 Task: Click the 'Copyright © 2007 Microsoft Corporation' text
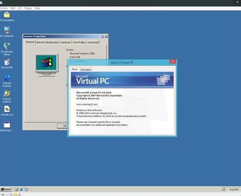pos(99,95)
